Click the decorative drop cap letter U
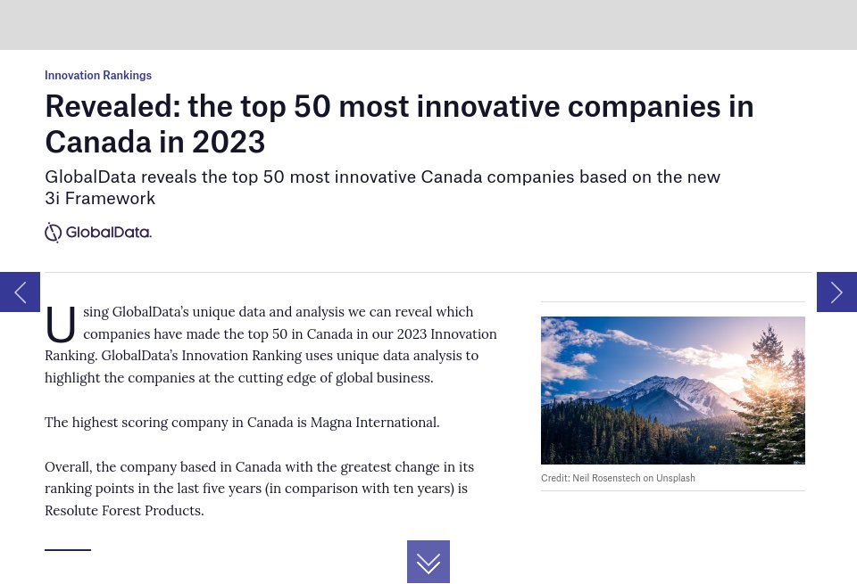The height and width of the screenshot is (584, 857). (x=61, y=324)
